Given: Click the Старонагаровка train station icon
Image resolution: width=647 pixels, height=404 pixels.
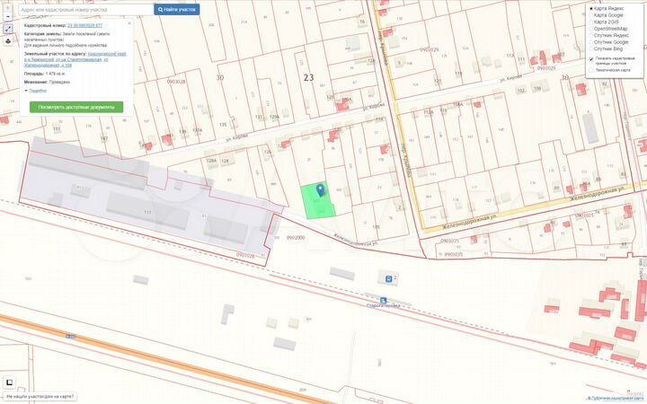Looking at the screenshot, I should pyautogui.click(x=383, y=301).
